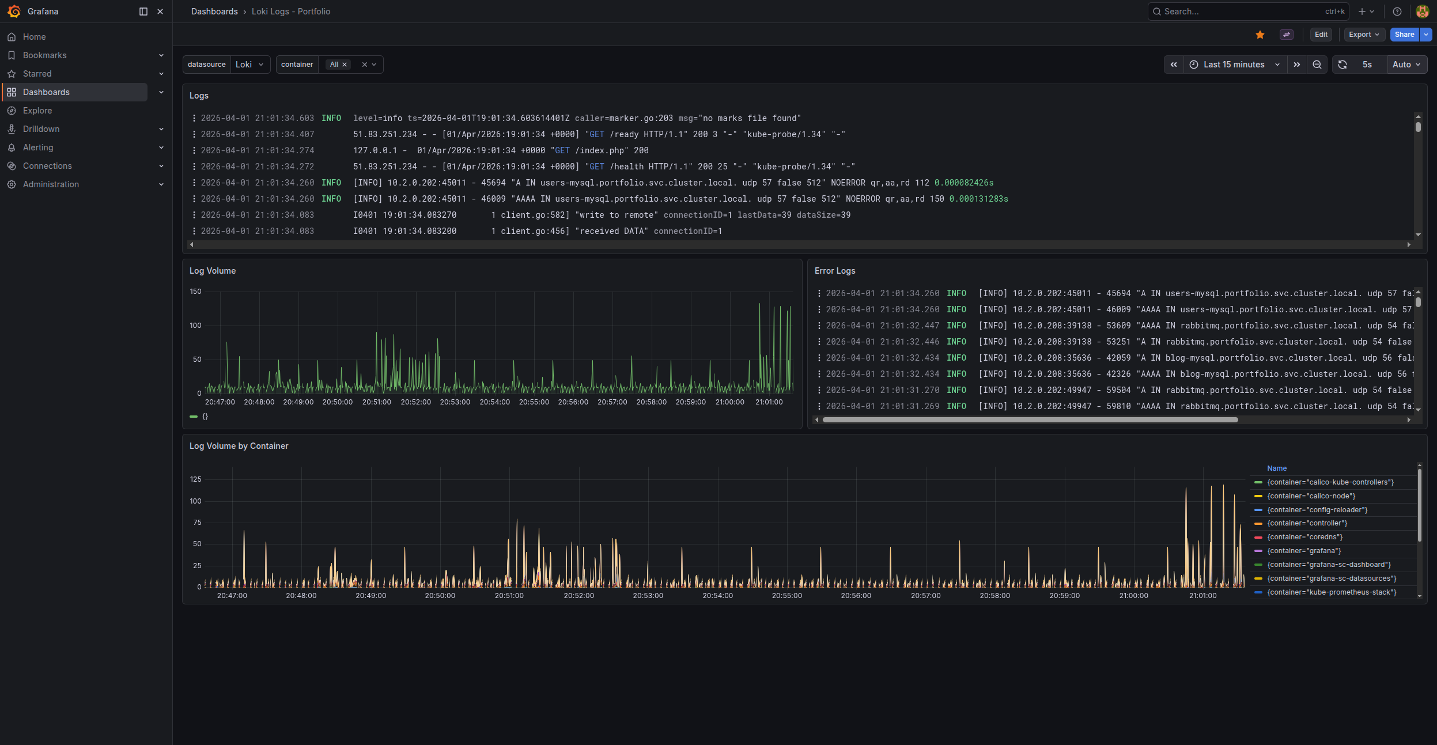Screen dimensions: 1437x745
Task: Select Explore in the sidebar
Action: click(38, 110)
